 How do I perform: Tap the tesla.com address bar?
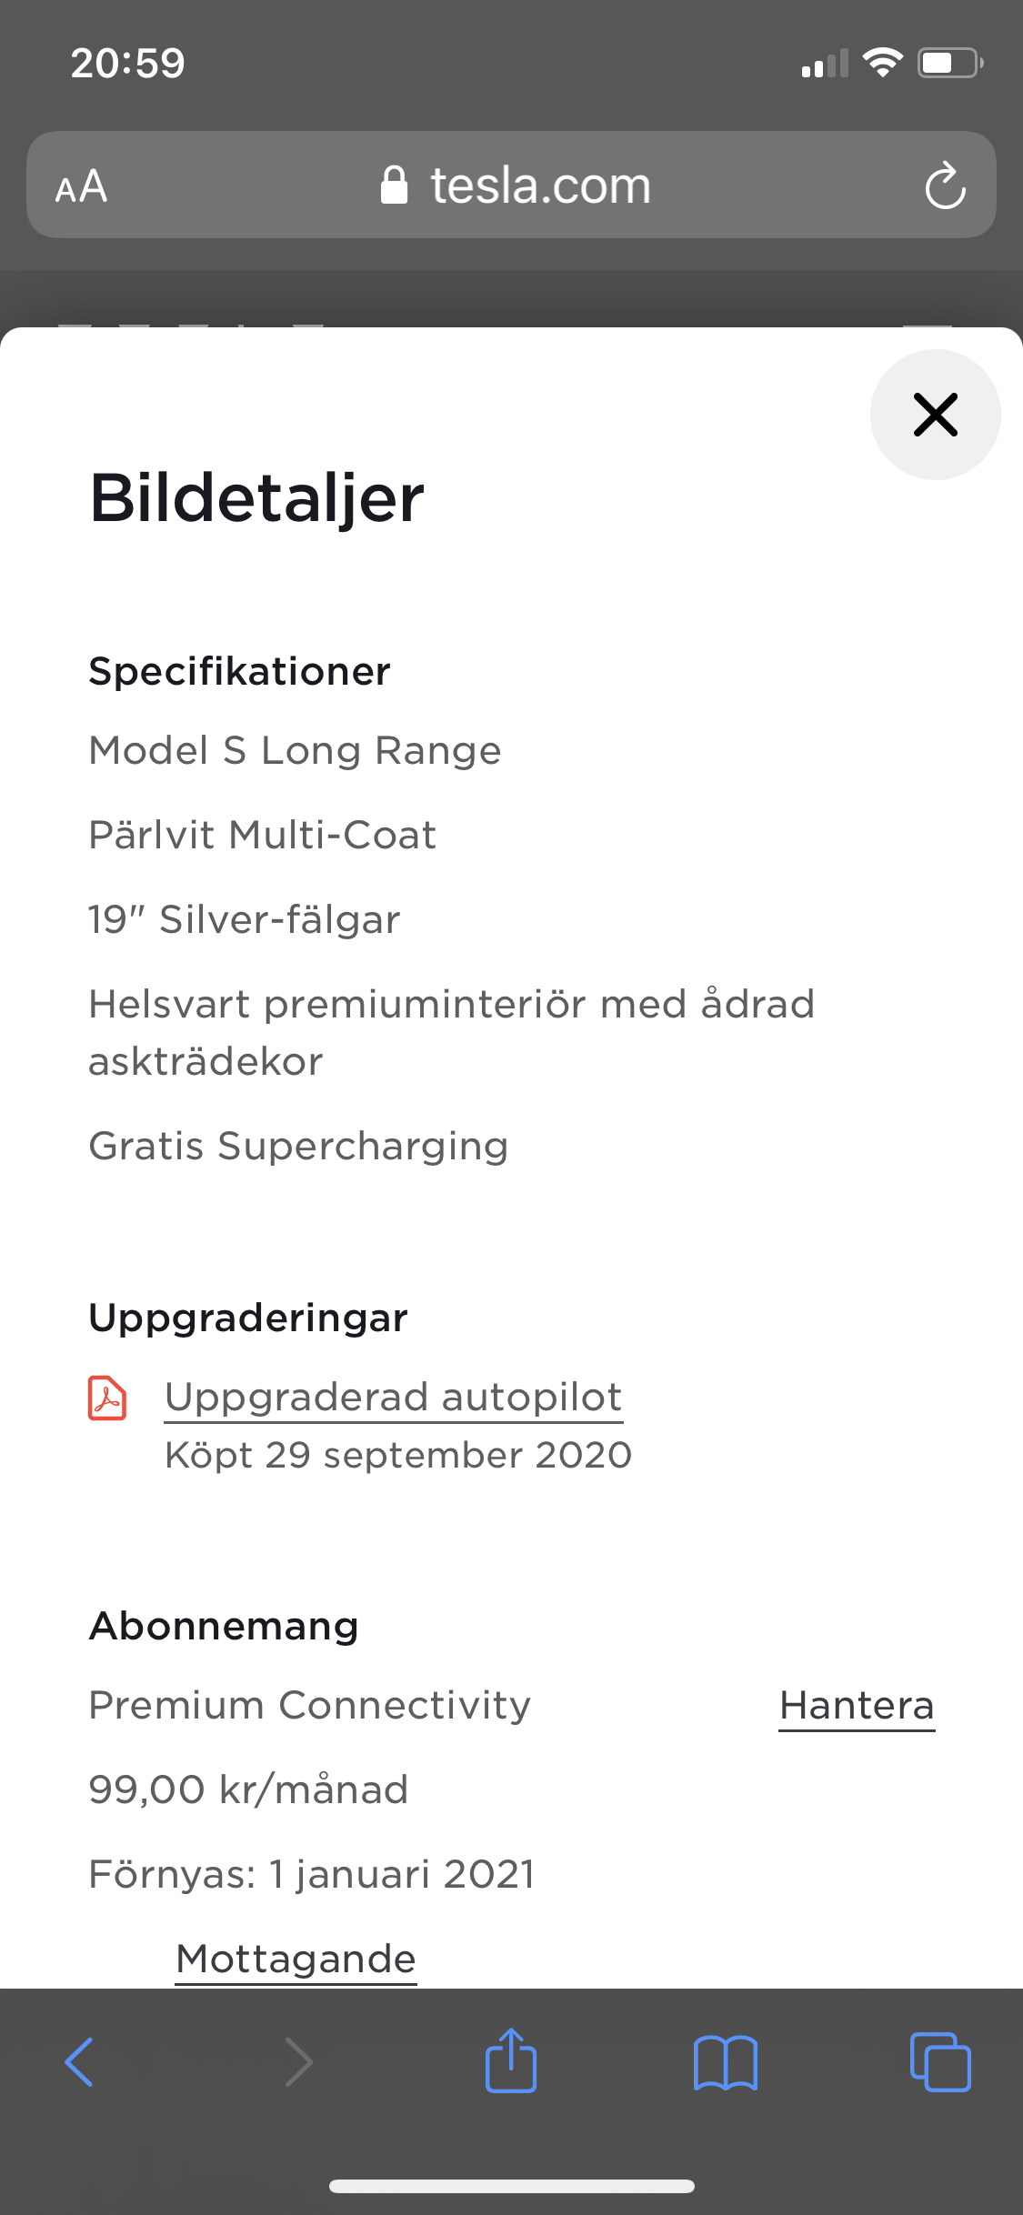click(x=540, y=186)
